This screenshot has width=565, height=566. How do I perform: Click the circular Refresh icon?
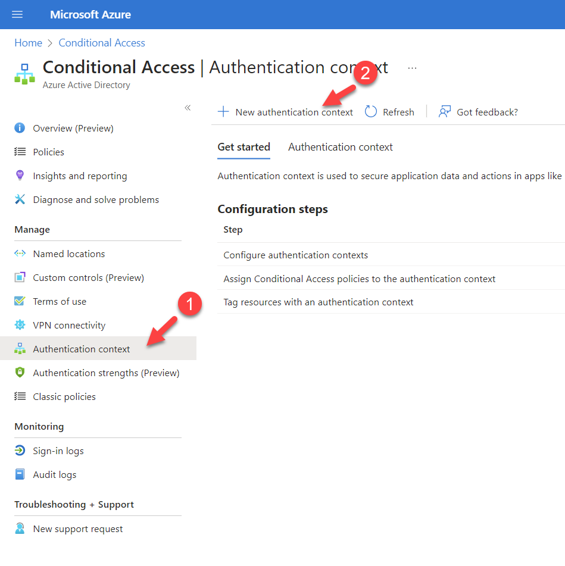point(371,111)
